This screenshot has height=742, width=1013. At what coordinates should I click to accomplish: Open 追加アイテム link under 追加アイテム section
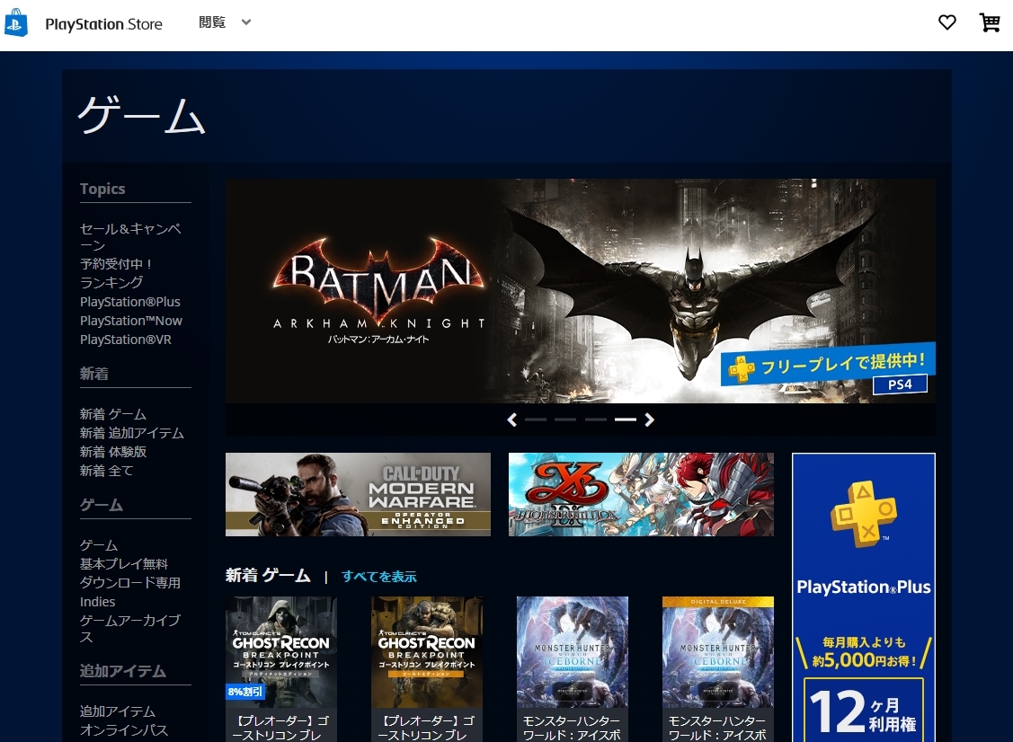point(118,711)
